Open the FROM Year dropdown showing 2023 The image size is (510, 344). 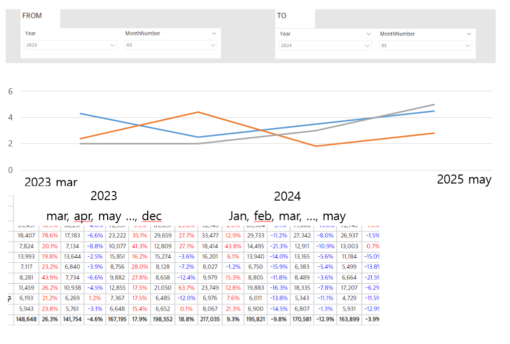pos(70,45)
